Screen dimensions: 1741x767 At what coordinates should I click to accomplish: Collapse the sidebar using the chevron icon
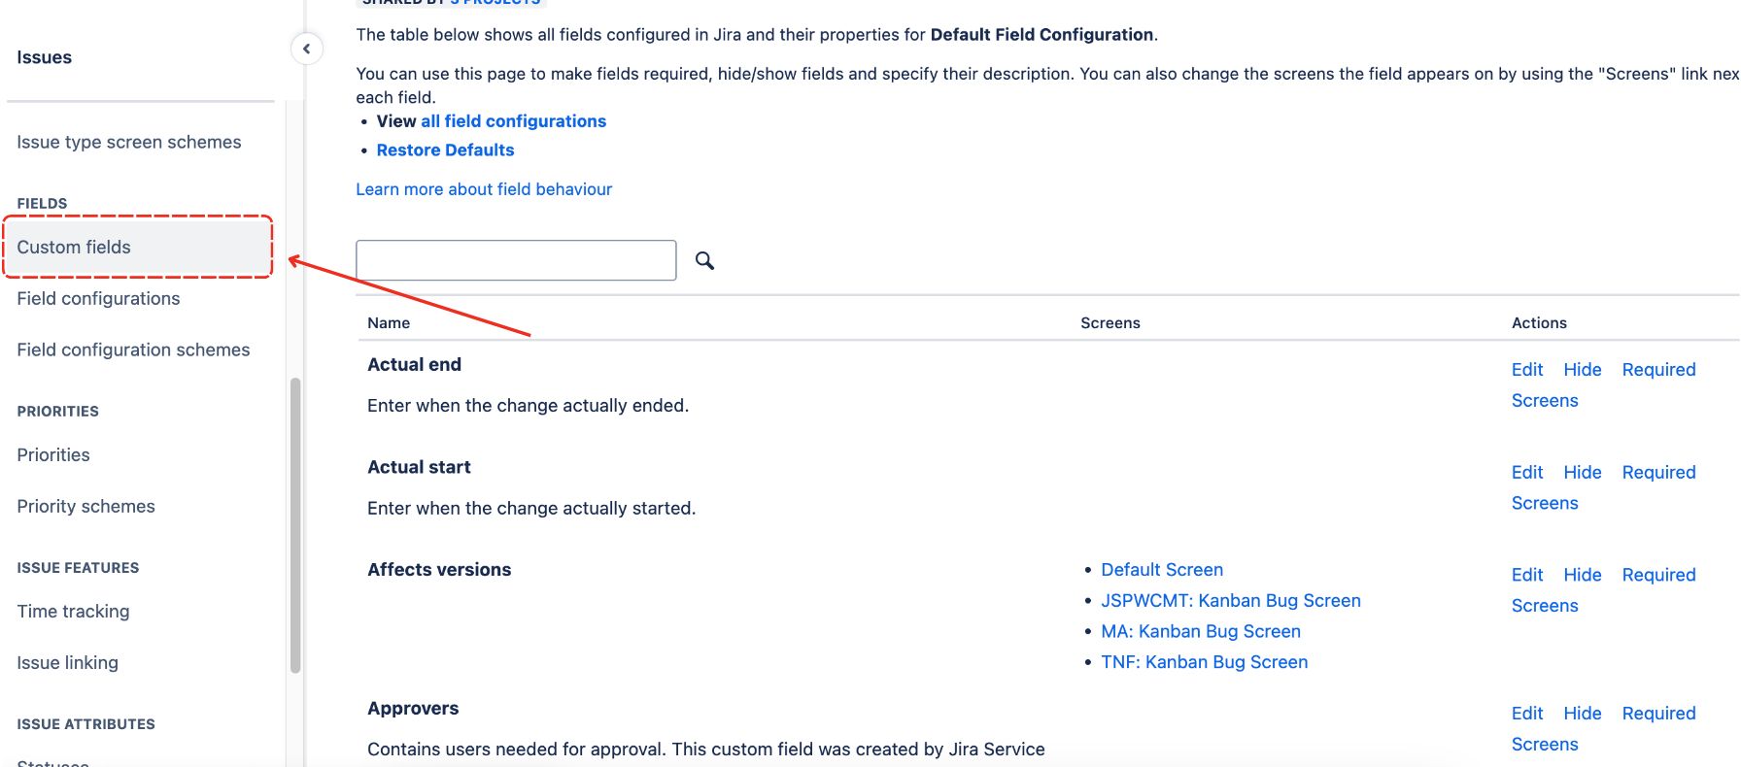click(306, 48)
